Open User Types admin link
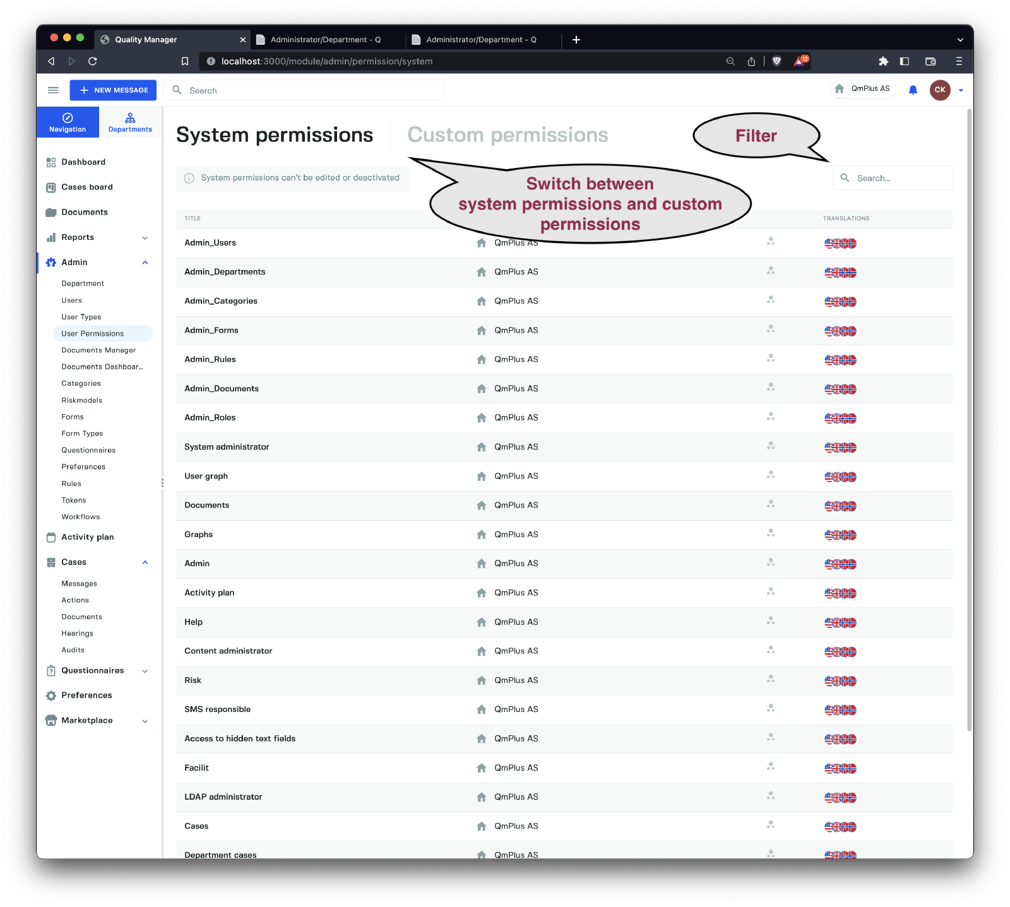Image resolution: width=1010 pixels, height=907 pixels. point(81,317)
